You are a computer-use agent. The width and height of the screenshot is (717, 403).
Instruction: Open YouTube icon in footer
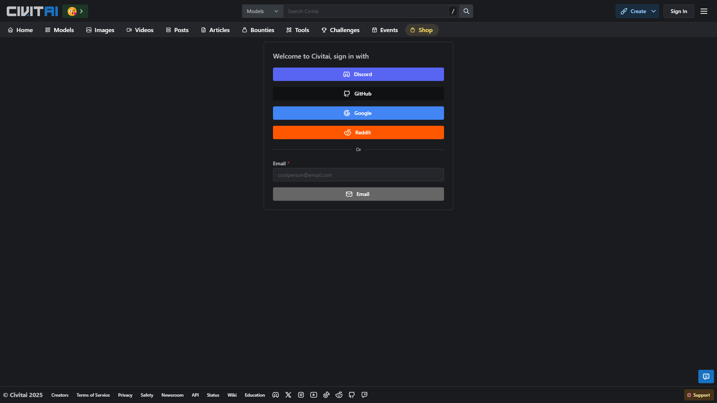314,395
